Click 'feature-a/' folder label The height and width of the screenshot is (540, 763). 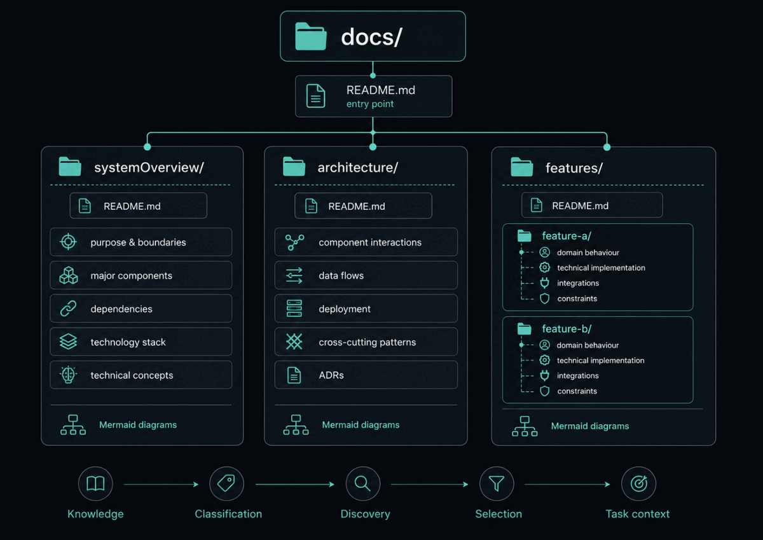click(567, 236)
